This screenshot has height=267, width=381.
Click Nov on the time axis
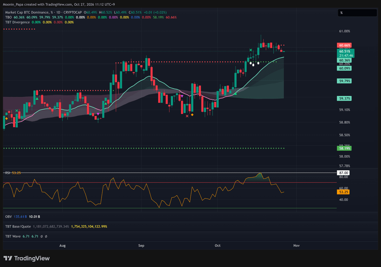click(297, 245)
